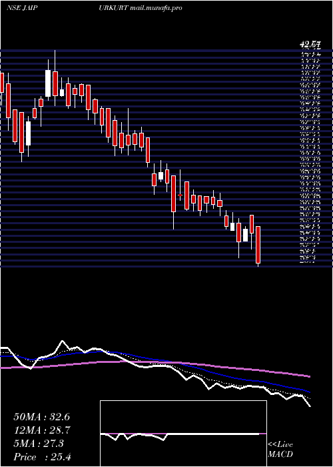Click the 12MA : 28.7 reading
The image size is (333, 467).
(x=41, y=430)
